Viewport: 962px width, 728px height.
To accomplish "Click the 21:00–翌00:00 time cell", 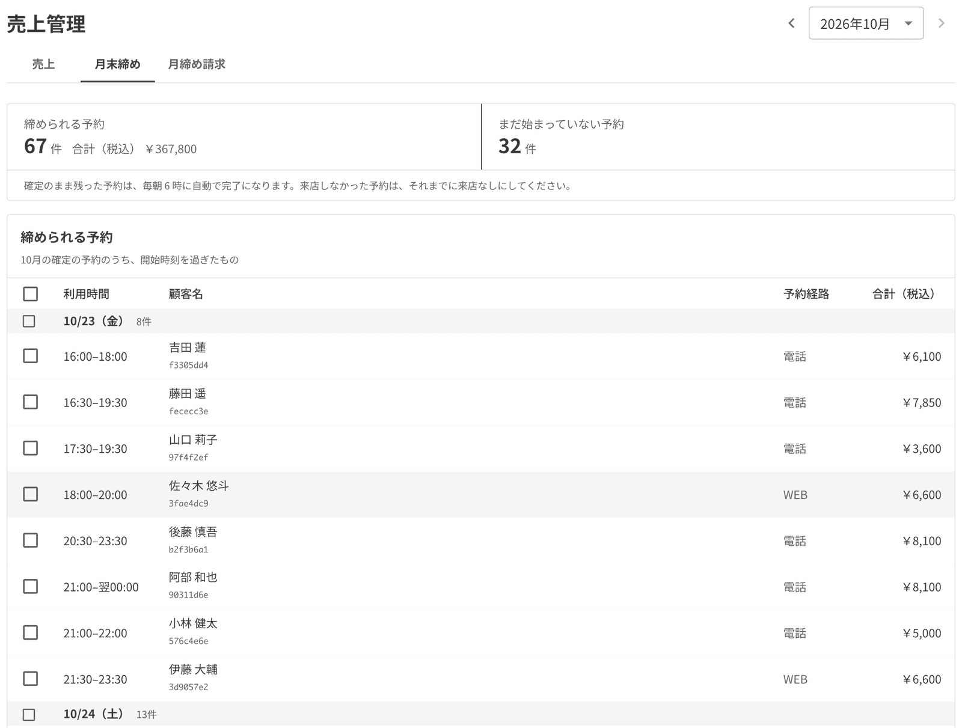I will (x=101, y=587).
